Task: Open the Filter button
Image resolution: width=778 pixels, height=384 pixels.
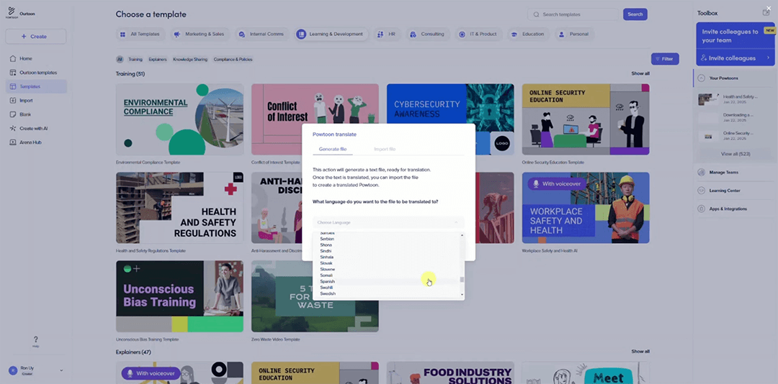Action: tap(665, 59)
